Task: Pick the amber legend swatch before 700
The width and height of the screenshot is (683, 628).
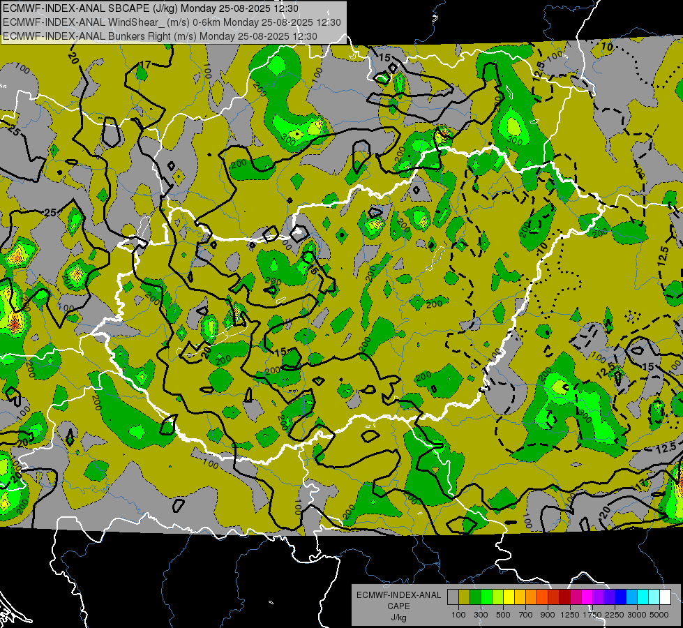Action: [x=520, y=597]
